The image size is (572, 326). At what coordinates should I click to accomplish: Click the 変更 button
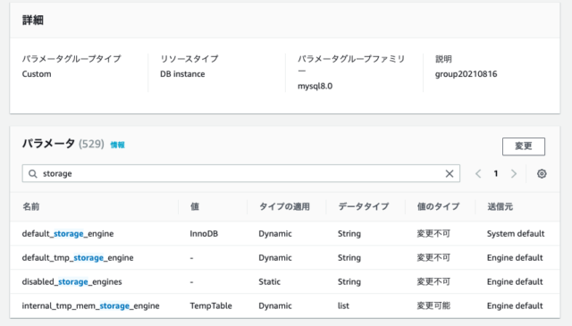[524, 146]
